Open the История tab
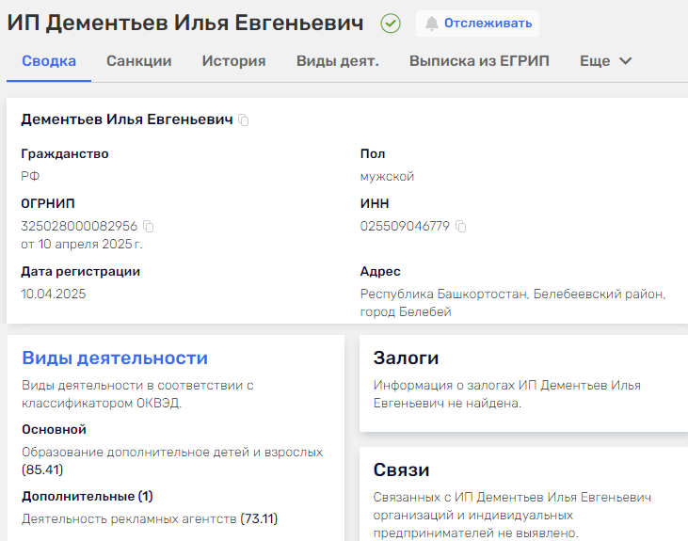This screenshot has width=688, height=541. pos(233,60)
